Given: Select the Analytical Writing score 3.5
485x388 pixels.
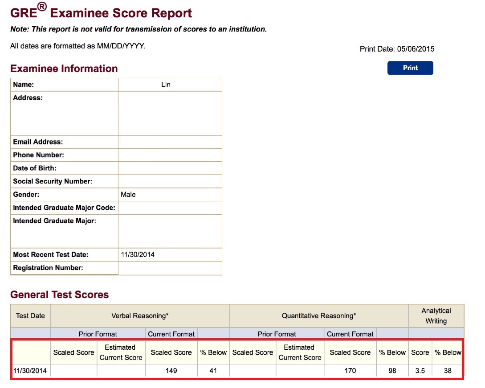Looking at the screenshot, I should pos(420,371).
